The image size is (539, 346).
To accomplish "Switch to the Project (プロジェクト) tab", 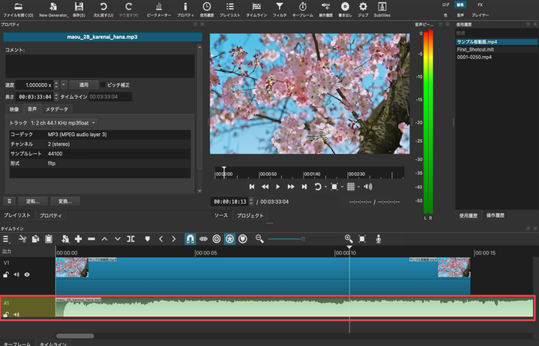I will [x=250, y=215].
